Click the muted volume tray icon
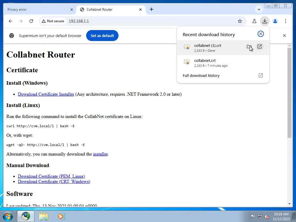The image size is (296, 222). tap(267, 217)
